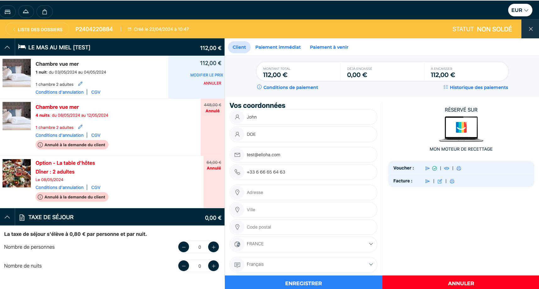Click the bed icon in top bar
Image resolution: width=539 pixels, height=289 pixels.
[8, 12]
